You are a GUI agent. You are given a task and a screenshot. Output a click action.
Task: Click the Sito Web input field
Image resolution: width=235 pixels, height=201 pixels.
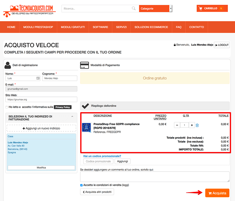41,99
